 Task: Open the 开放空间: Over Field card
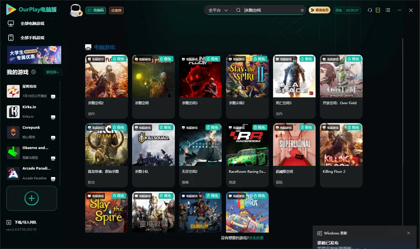click(x=341, y=86)
